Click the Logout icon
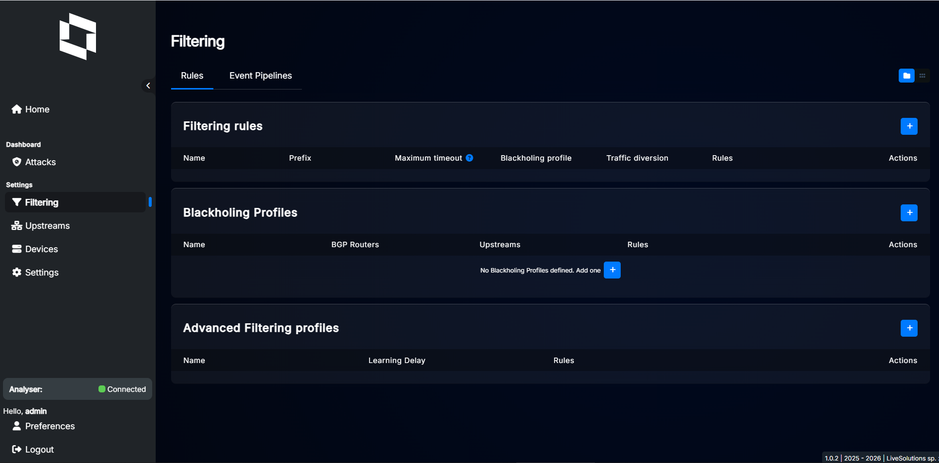Viewport: 939px width, 463px height. coord(16,449)
